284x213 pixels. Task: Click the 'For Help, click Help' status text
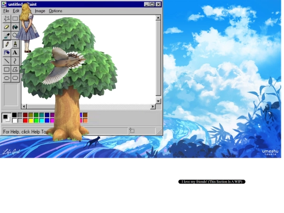coord(24,131)
